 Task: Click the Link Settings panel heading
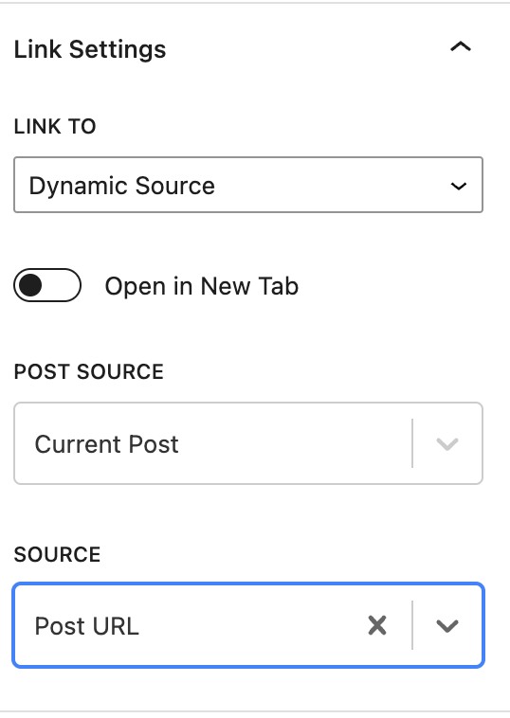click(x=90, y=49)
